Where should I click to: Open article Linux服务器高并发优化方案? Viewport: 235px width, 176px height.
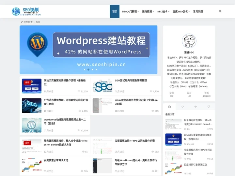click(x=136, y=102)
